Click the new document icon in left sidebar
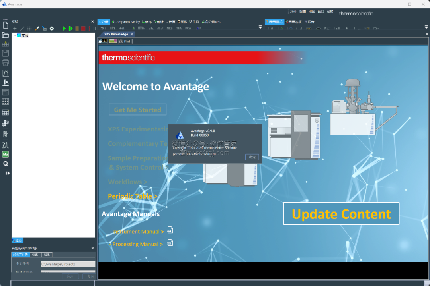This screenshot has width=430, height=286. [x=6, y=25]
